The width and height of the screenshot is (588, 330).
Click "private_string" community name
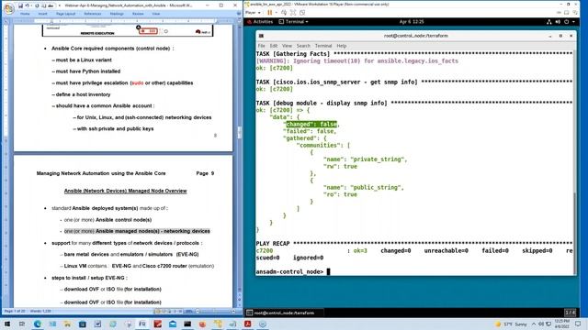(378, 159)
